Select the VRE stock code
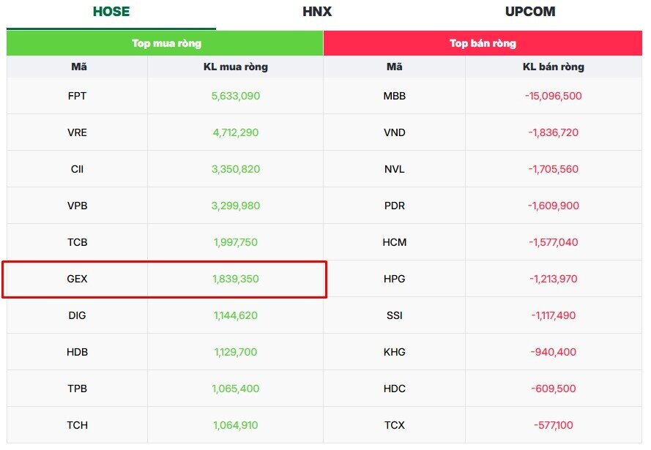 77,132
